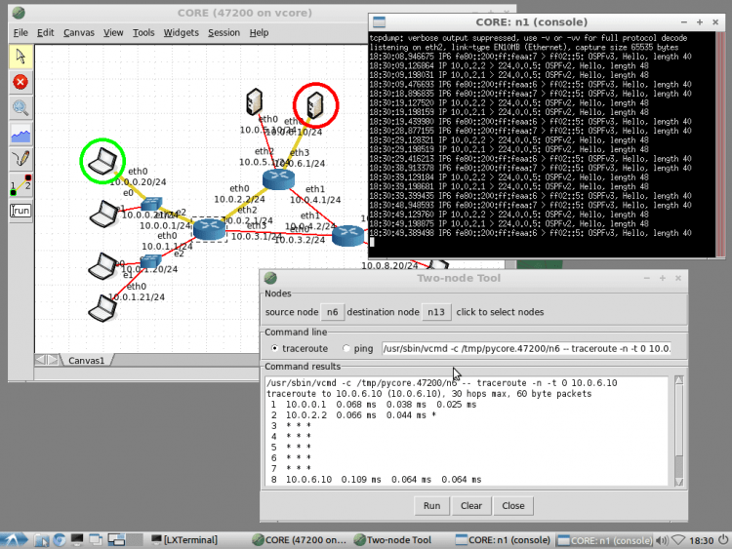Click the run command tool icon
Image resolution: width=732 pixels, height=549 pixels.
[x=20, y=210]
